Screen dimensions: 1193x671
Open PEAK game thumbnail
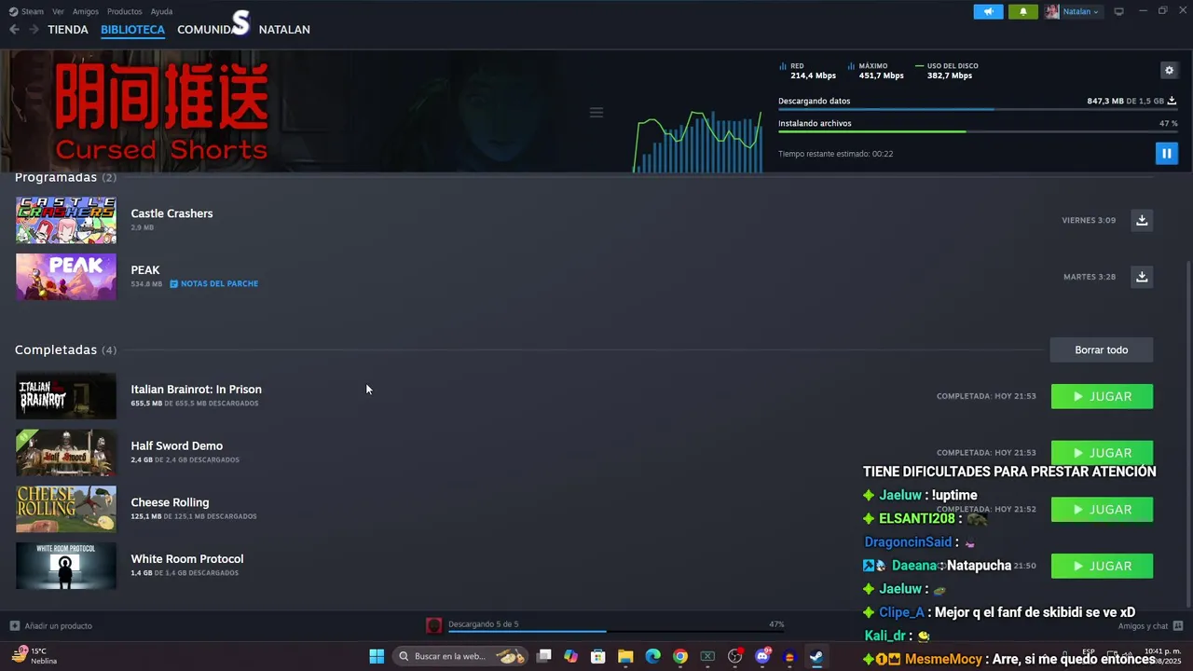click(65, 277)
